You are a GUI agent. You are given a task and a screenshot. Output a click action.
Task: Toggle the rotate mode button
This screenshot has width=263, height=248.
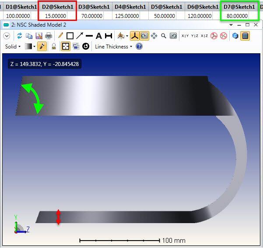(x=144, y=36)
